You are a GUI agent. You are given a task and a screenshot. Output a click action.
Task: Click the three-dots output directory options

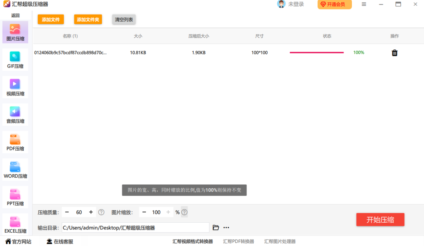point(226,228)
